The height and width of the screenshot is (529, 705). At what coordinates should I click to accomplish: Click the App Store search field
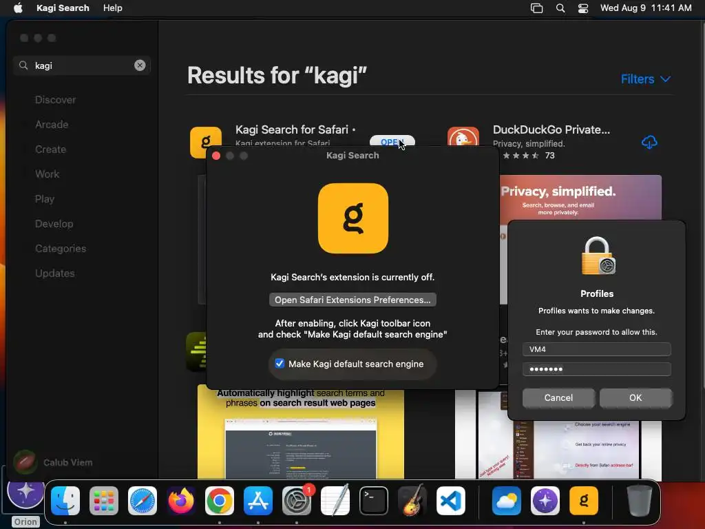pos(82,65)
